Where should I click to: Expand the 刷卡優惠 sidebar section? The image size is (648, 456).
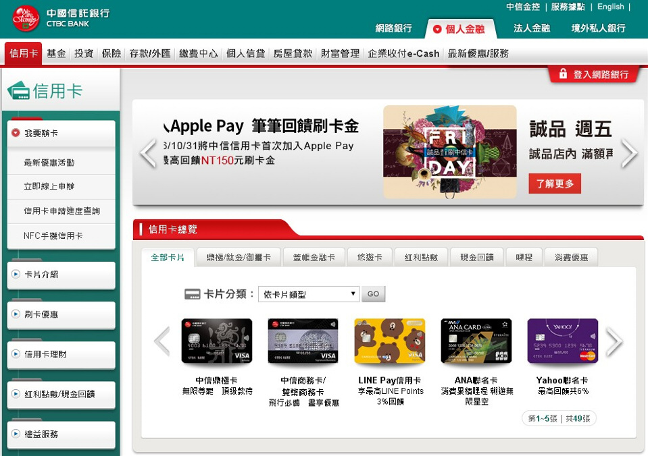pos(61,314)
